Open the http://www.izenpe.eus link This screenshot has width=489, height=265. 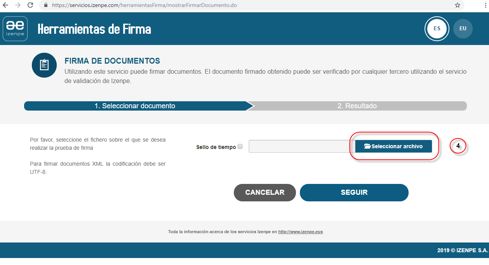[x=301, y=232]
